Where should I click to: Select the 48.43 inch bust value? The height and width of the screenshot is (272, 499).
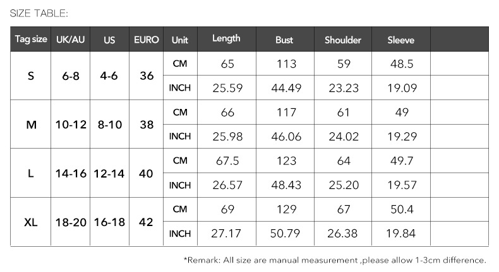(286, 185)
